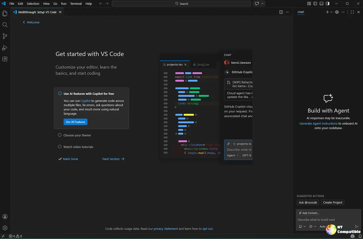Select 'Use AI features with Copilot' step
Screen dimensions: 363x239
[x=88, y=94]
